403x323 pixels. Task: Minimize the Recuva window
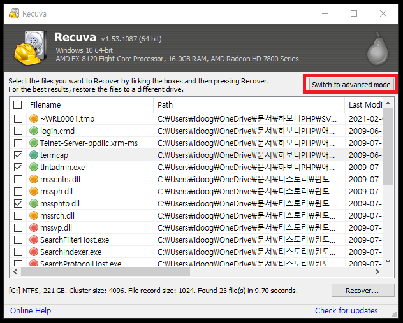pyautogui.click(x=325, y=13)
